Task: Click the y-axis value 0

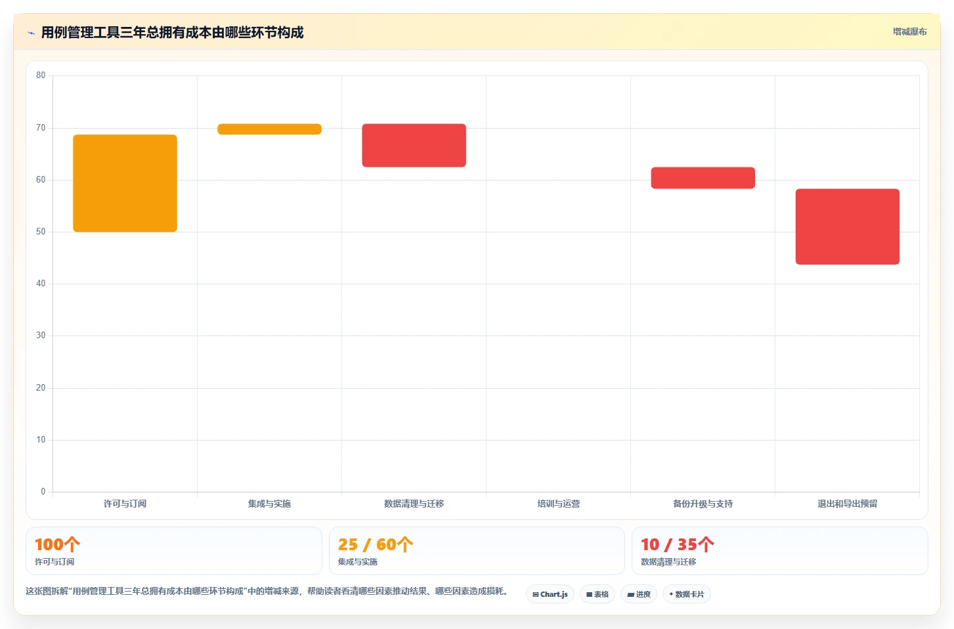Action: coord(43,492)
